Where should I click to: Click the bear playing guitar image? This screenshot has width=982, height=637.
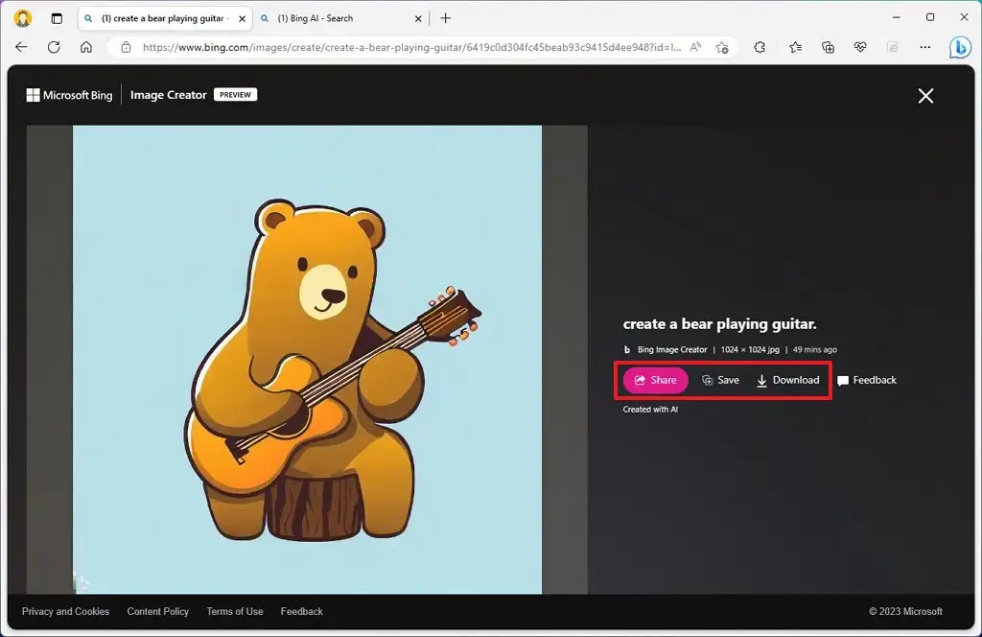pos(307,360)
